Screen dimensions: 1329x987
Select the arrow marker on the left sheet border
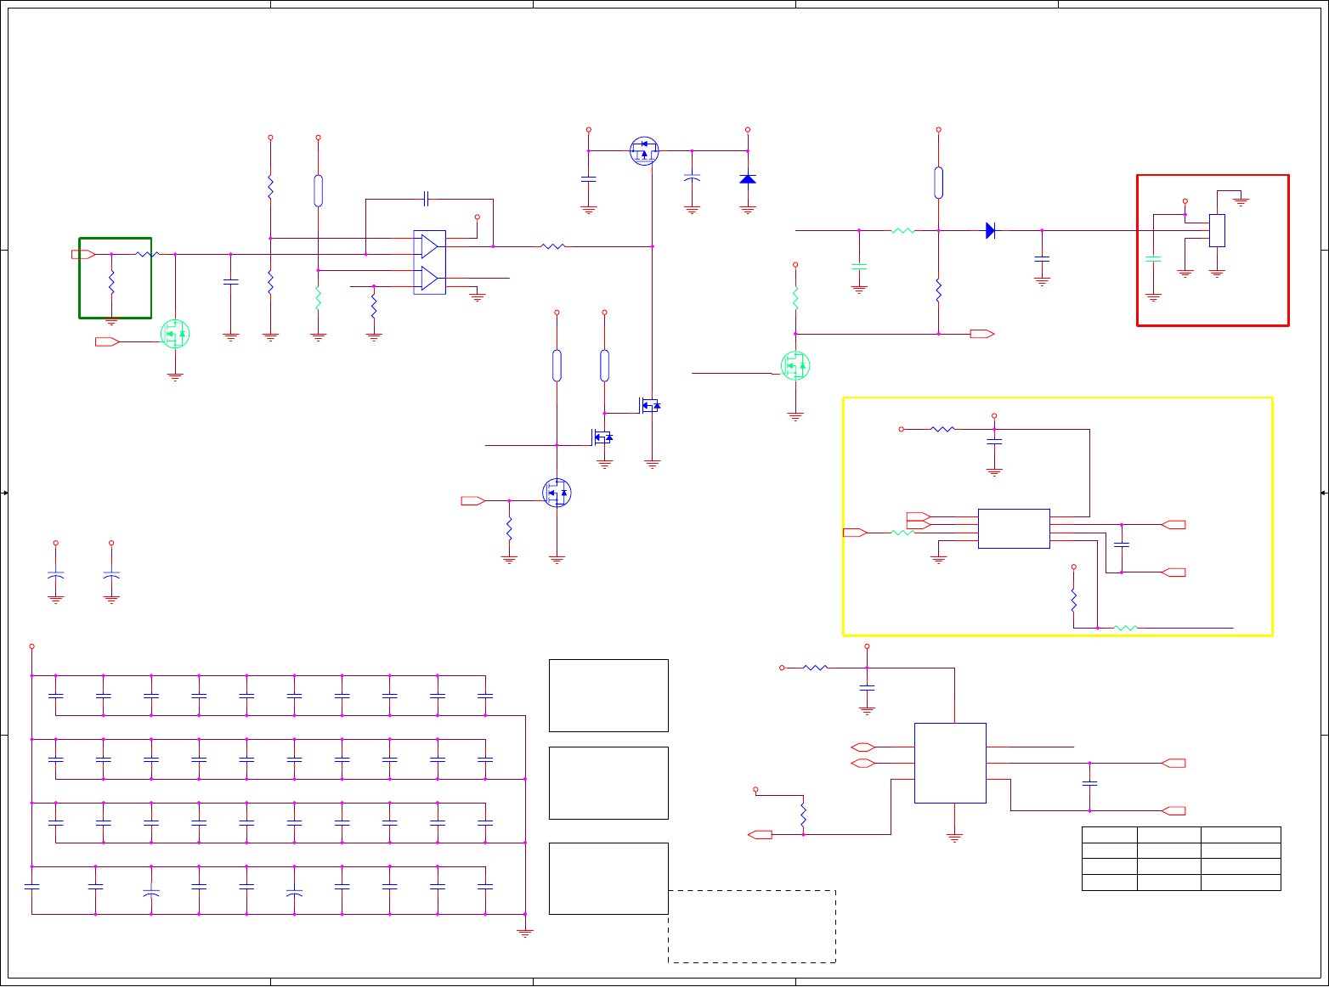5,493
